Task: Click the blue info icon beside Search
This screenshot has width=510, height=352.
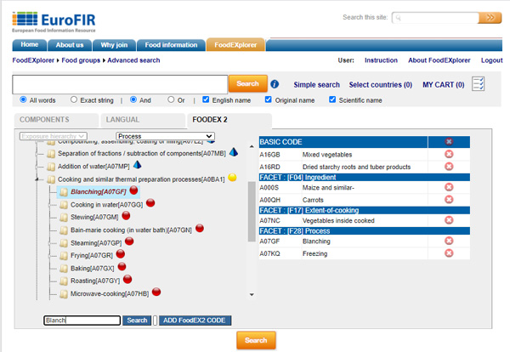Action: (275, 84)
